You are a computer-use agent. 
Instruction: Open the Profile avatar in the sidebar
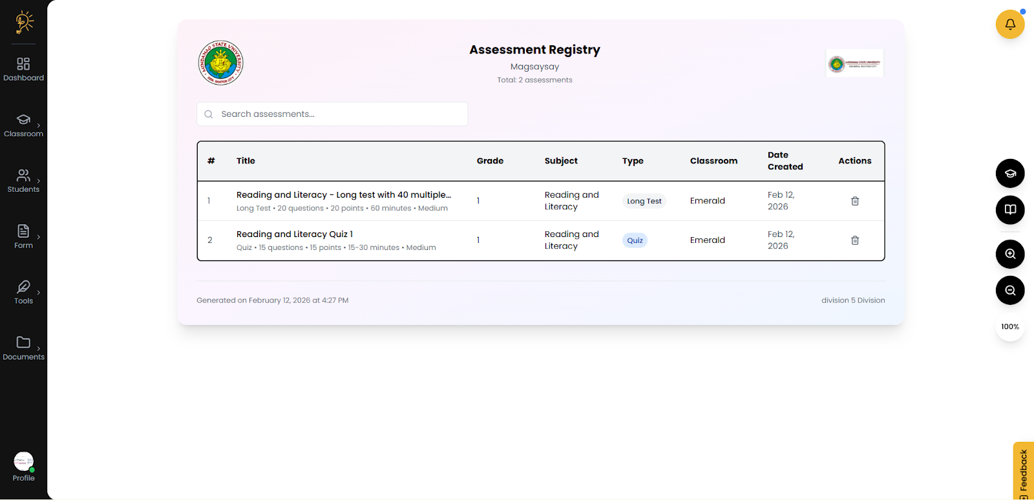(x=24, y=461)
